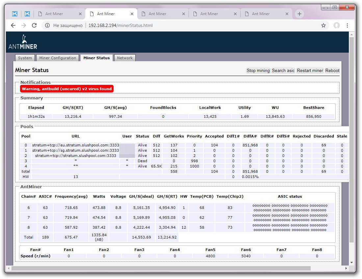The image size is (362, 279).
Task: Click the Search asic button
Action: pyautogui.click(x=283, y=71)
